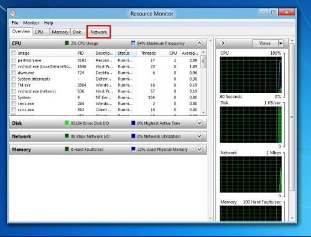Click the blue Network Utilization indicator
311x237 pixels.
(133, 136)
